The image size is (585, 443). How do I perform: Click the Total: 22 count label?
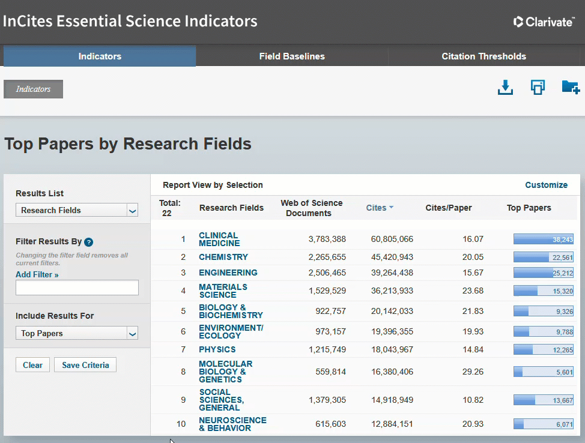tap(169, 208)
